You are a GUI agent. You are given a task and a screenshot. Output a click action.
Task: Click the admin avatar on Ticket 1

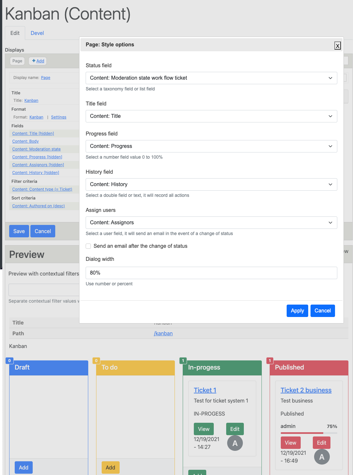tap(235, 443)
